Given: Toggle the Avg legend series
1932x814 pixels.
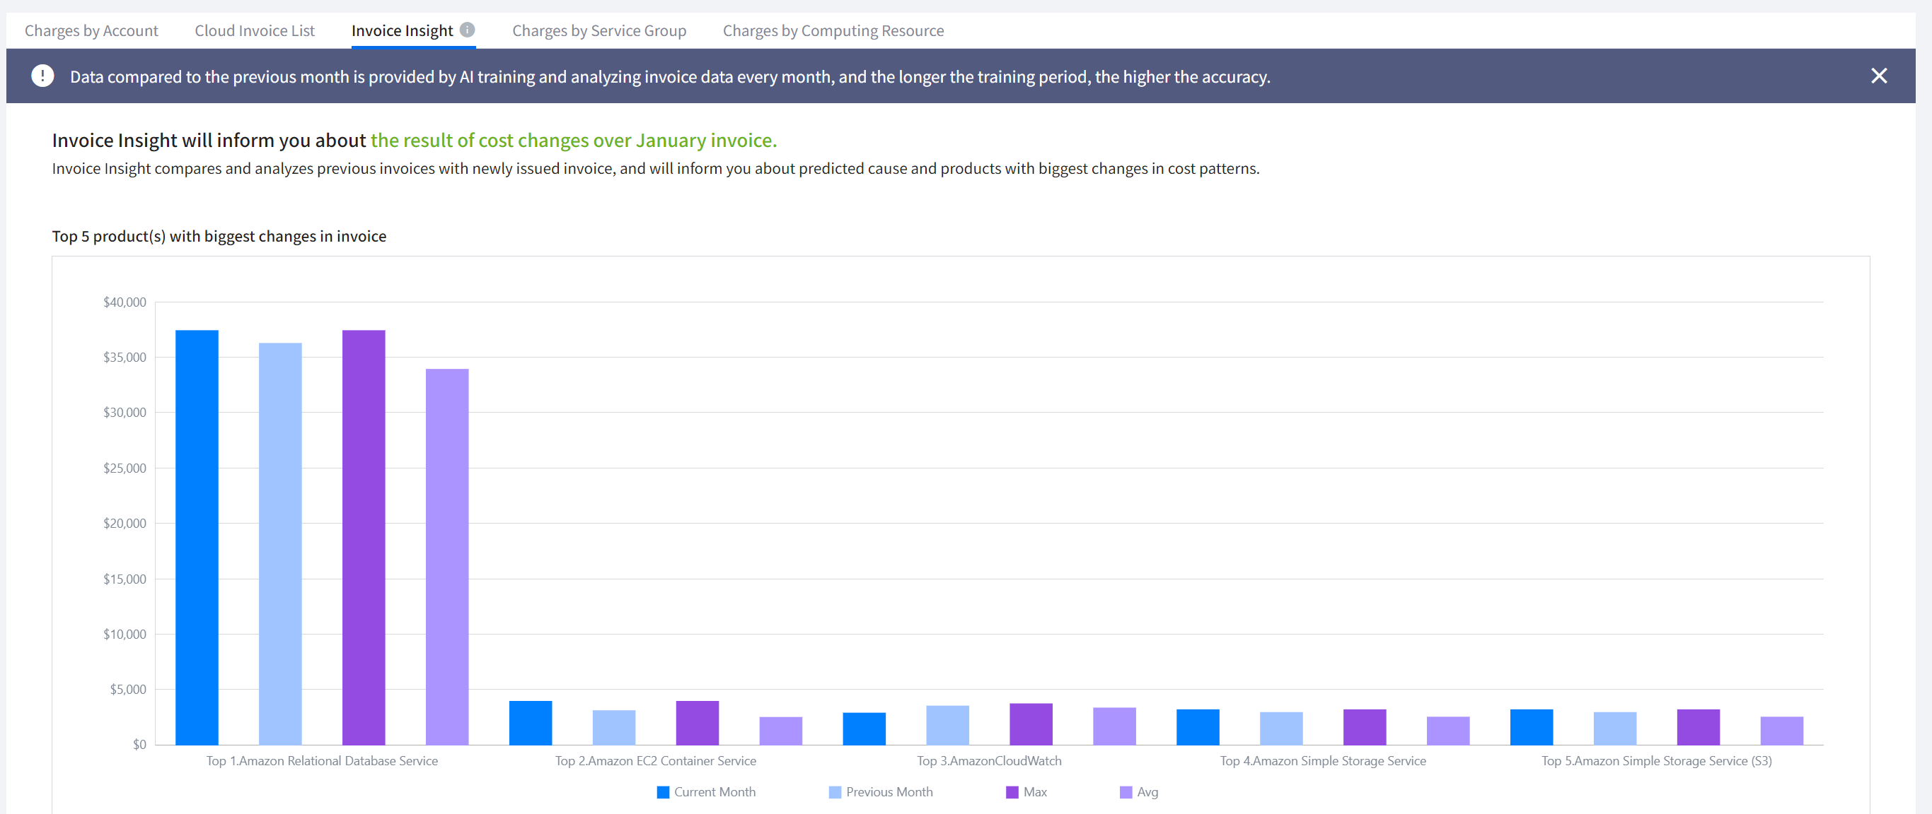Looking at the screenshot, I should (x=1147, y=791).
